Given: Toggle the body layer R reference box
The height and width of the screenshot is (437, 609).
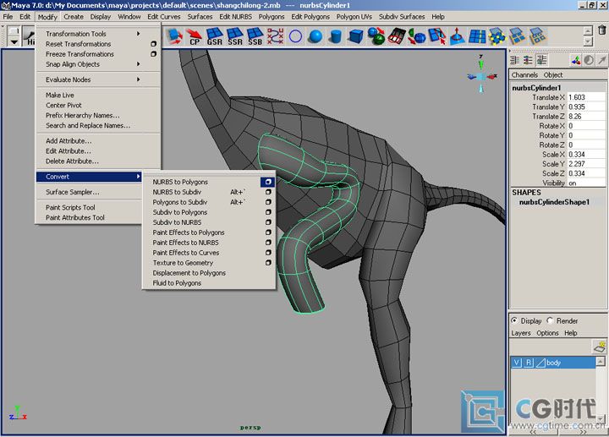Looking at the screenshot, I should pos(529,363).
